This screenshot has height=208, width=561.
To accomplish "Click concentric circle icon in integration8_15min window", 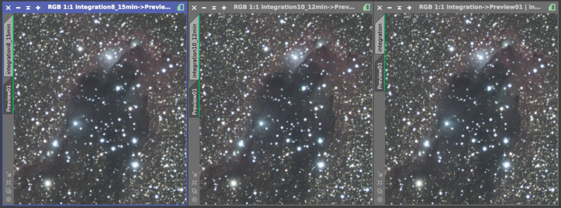I will click(x=9, y=199).
